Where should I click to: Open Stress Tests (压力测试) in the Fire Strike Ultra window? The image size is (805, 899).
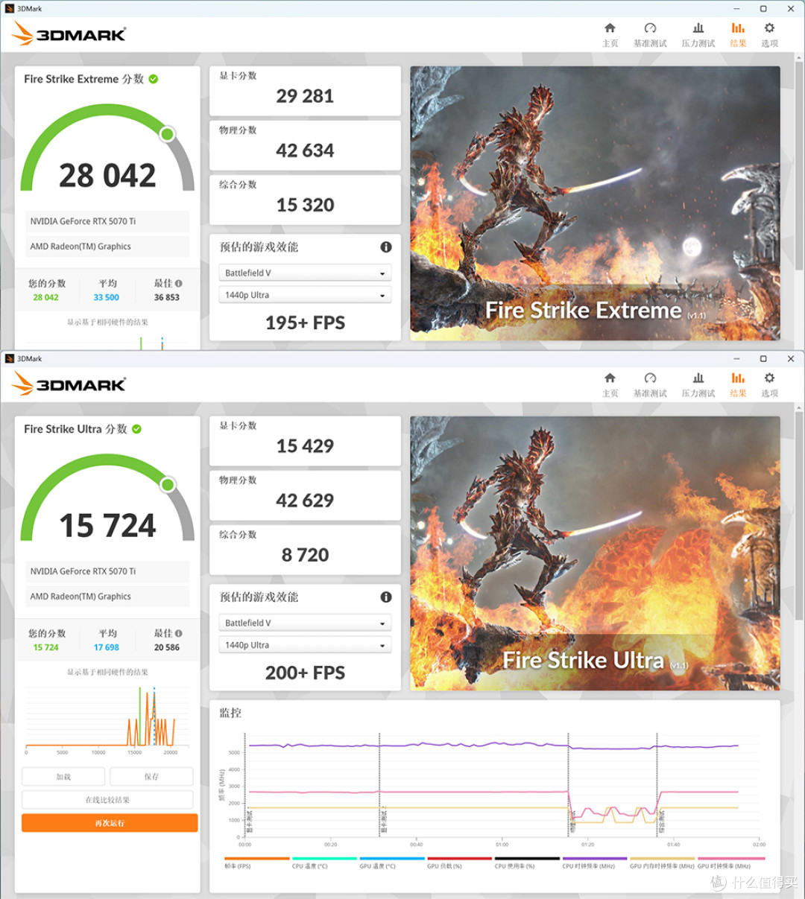coord(698,384)
